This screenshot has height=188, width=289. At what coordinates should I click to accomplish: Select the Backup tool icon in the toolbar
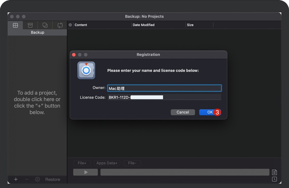(x=16, y=25)
